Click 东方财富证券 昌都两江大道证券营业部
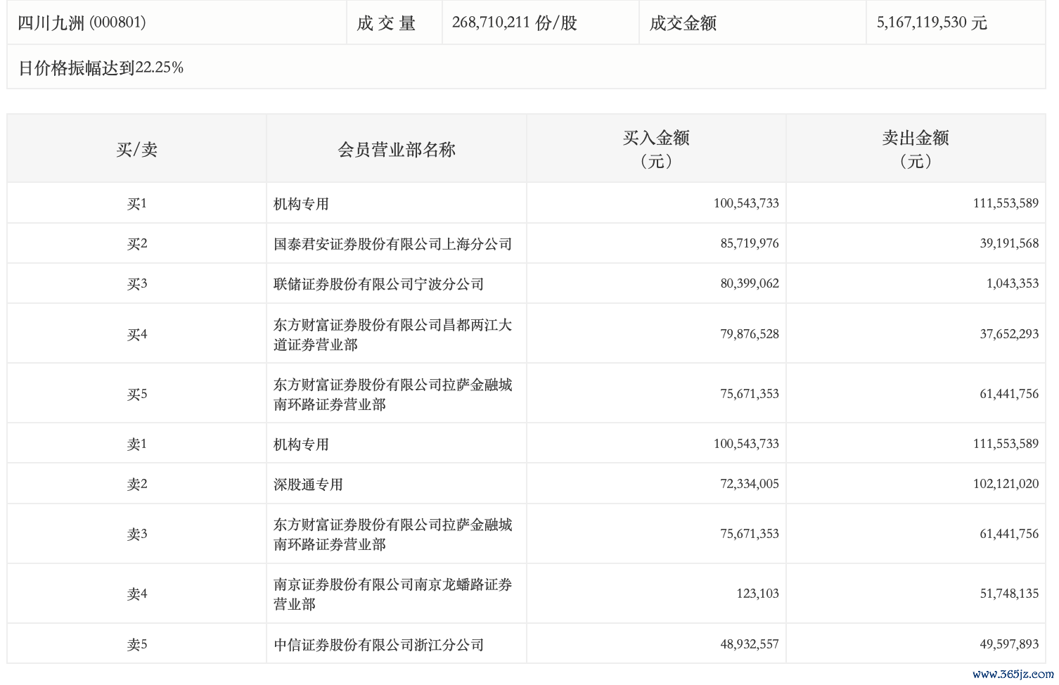 coord(392,335)
